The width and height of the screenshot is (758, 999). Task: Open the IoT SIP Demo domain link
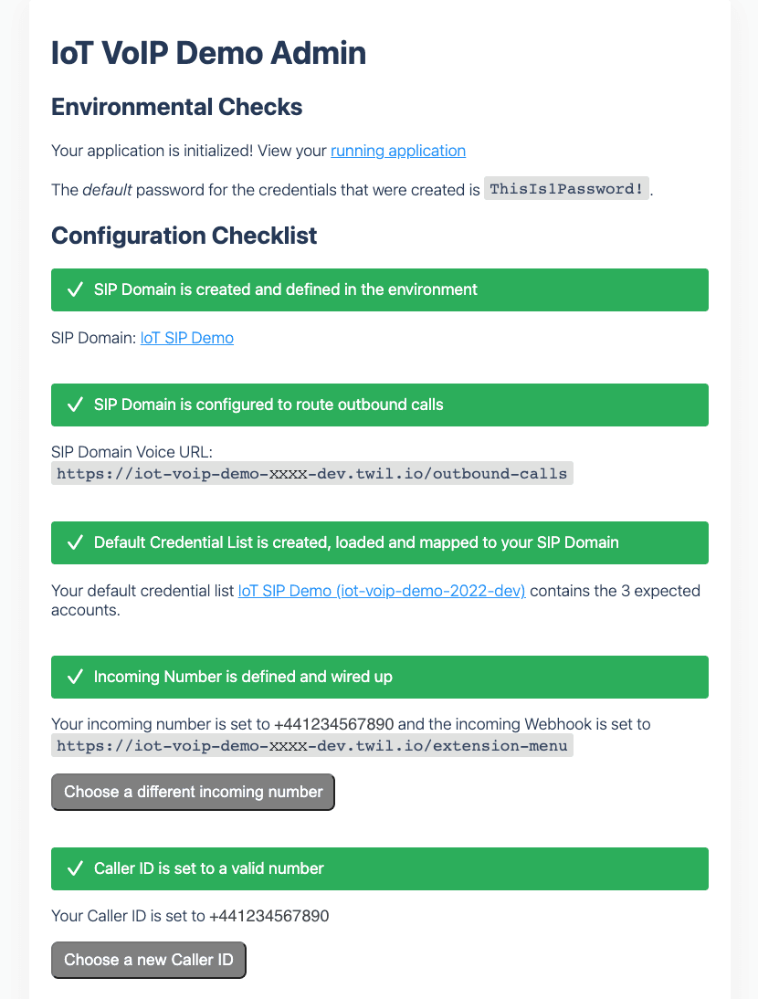pos(186,337)
